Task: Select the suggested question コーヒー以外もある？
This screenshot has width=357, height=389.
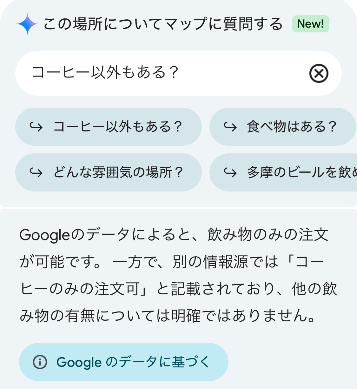Action: pyautogui.click(x=117, y=127)
